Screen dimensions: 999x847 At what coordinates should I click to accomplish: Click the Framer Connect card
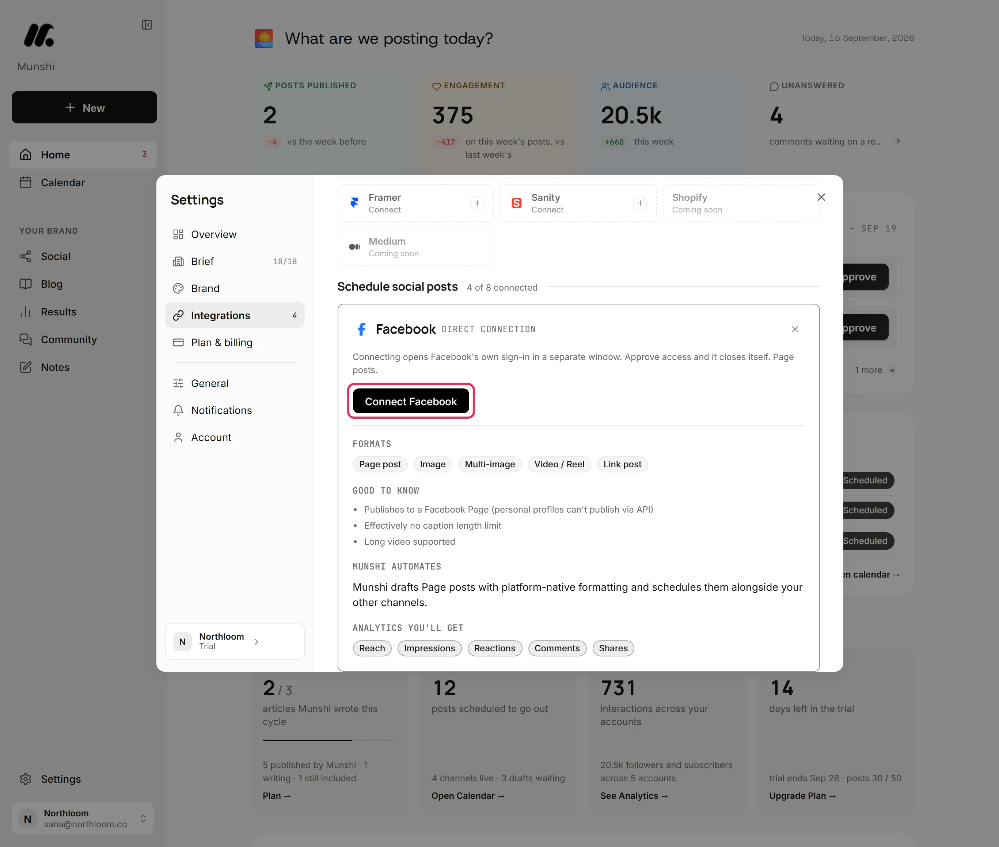point(416,203)
